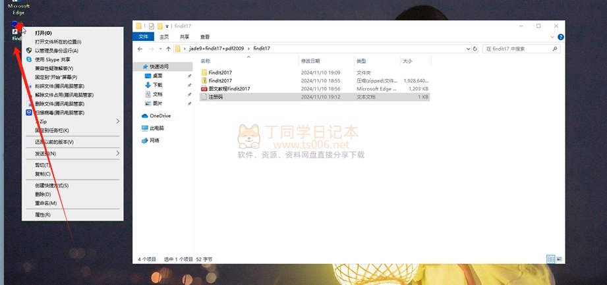Viewport: 607px width, 285px height.
Task: Expand the 7-Zip submenu arrow
Action: coord(118,121)
